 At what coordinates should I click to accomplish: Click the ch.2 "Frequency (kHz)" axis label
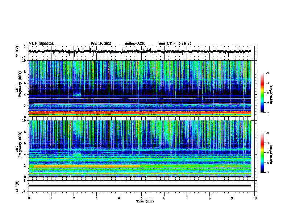20,144
